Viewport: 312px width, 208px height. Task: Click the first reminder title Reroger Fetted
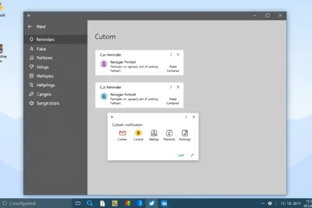[123, 62]
